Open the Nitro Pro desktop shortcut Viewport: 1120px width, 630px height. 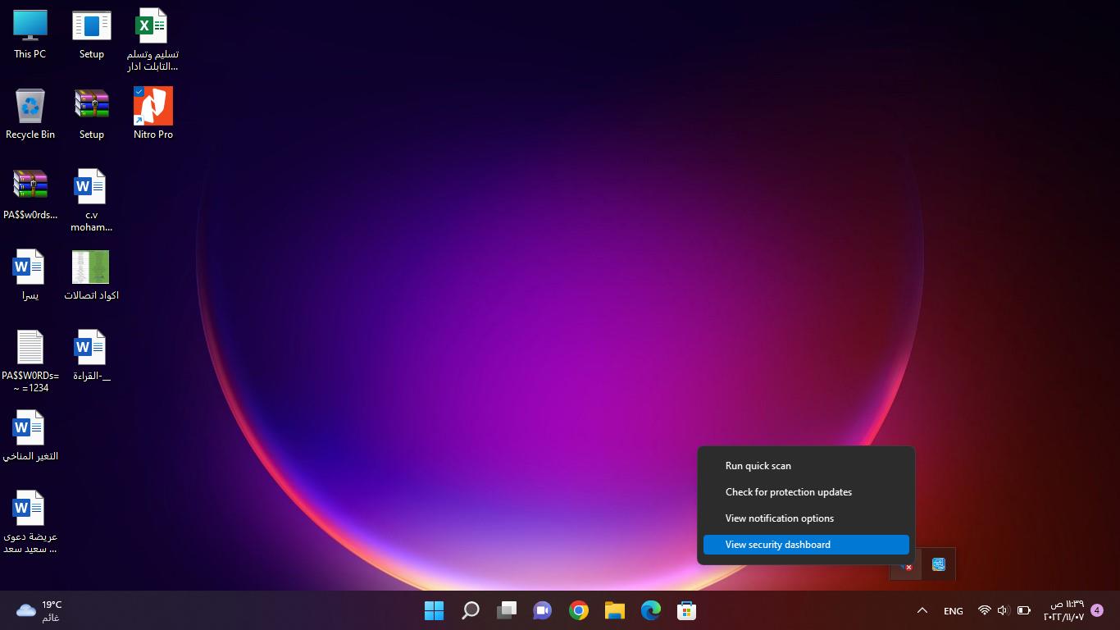tap(153, 107)
